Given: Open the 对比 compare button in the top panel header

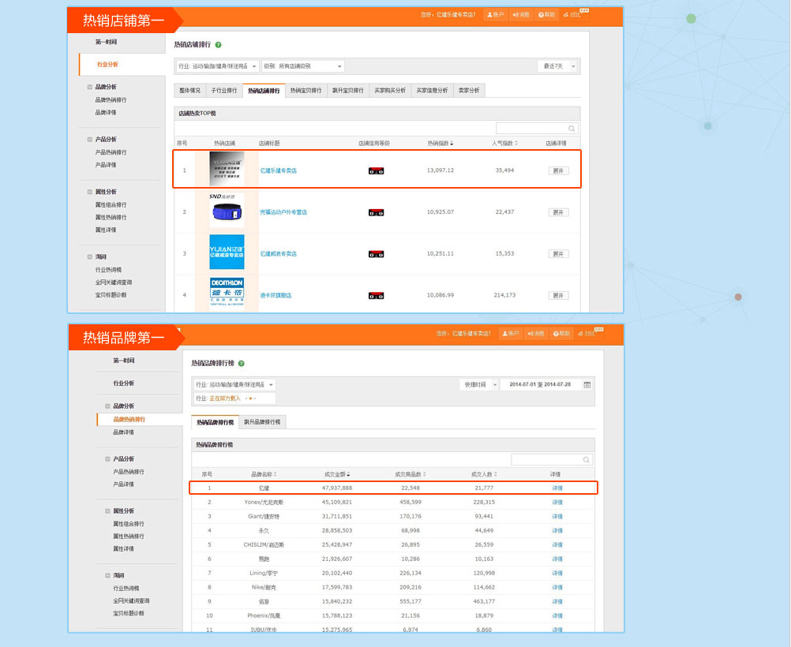Looking at the screenshot, I should [x=572, y=15].
